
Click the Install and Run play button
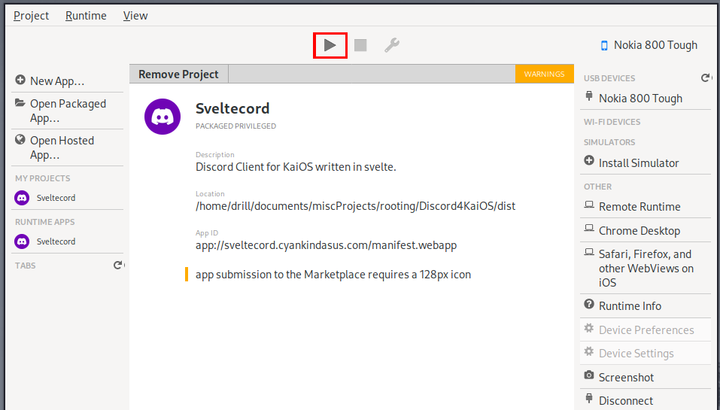click(330, 45)
